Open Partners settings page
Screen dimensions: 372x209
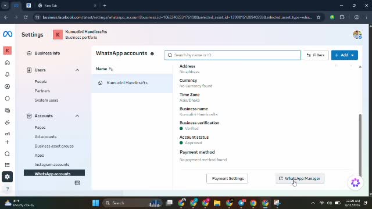click(42, 91)
